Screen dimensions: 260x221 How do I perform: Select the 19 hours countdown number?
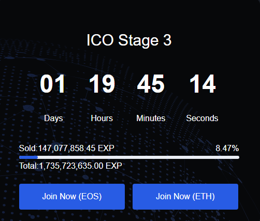(x=102, y=84)
